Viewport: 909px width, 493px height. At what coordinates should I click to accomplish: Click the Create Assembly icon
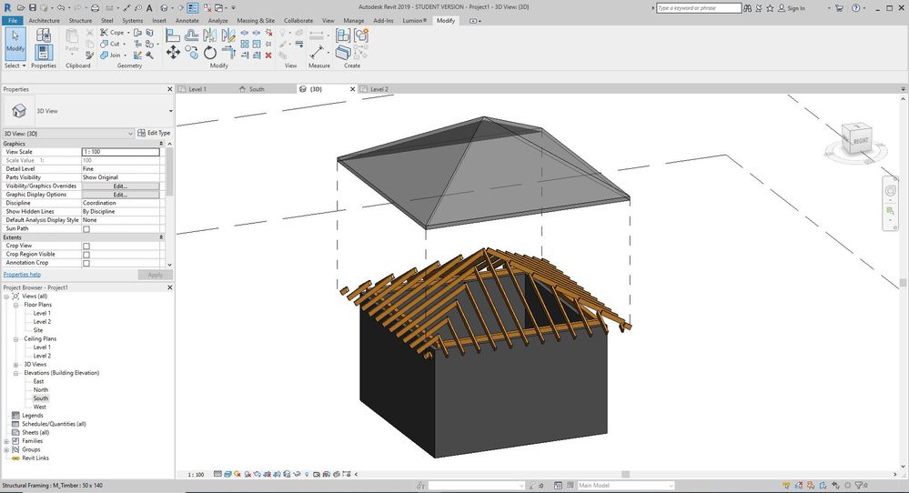[343, 35]
